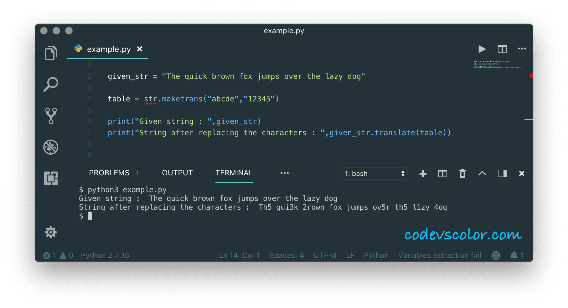Open the Explorer files icon in sidebar

51,53
